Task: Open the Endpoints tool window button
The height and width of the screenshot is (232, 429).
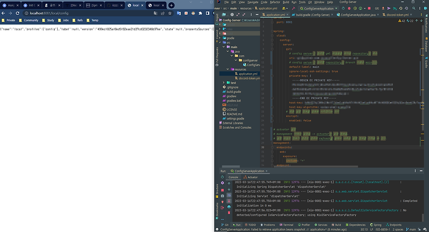Action: 394,225
